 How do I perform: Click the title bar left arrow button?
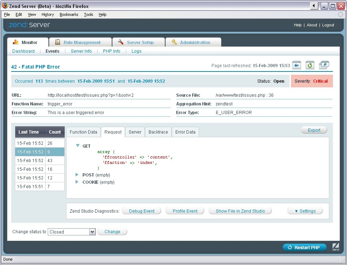point(314,6)
